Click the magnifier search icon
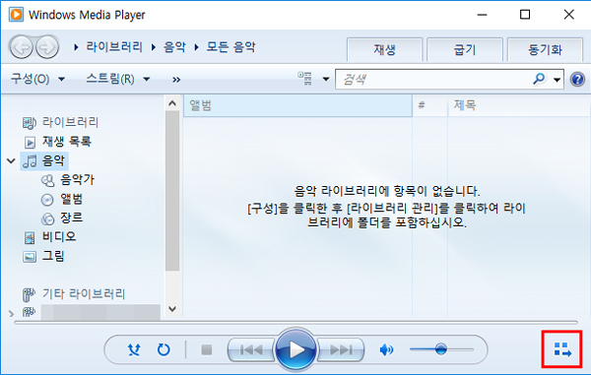591x375 pixels. tap(540, 79)
